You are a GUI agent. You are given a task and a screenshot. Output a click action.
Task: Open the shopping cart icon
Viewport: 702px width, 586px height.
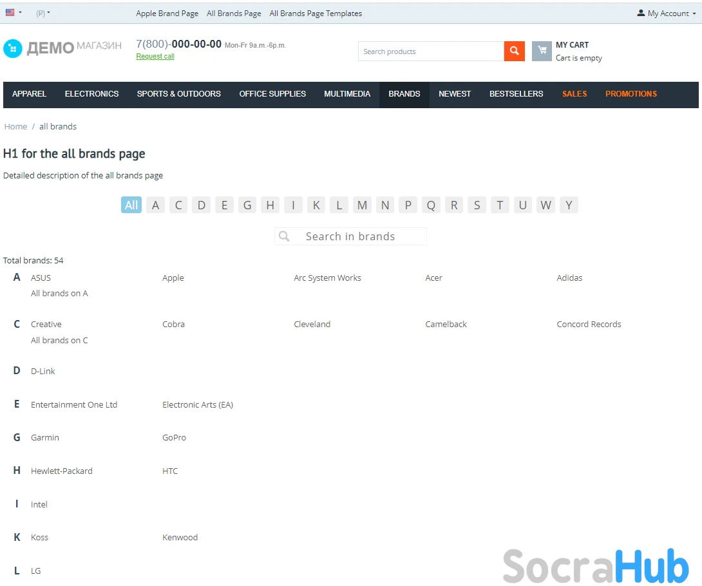542,51
